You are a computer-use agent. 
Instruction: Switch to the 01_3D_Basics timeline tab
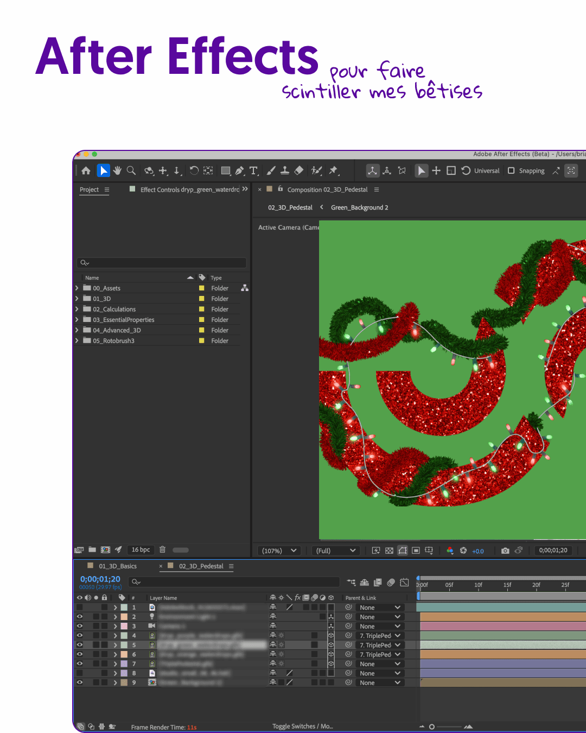(117, 566)
